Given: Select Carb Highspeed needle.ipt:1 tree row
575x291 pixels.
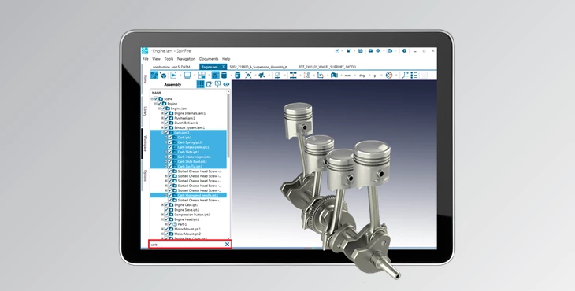Looking at the screenshot, I should 188,196.
